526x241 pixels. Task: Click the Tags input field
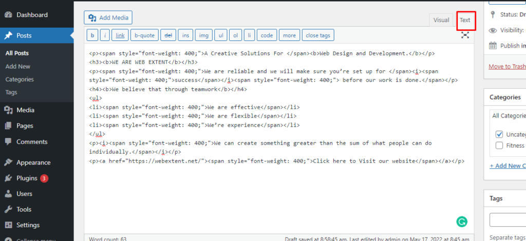tap(508, 220)
